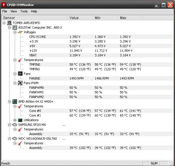Click the green graph Utilizations icon
Image resolution: width=175 pixels, height=166 pixels.
(20, 120)
